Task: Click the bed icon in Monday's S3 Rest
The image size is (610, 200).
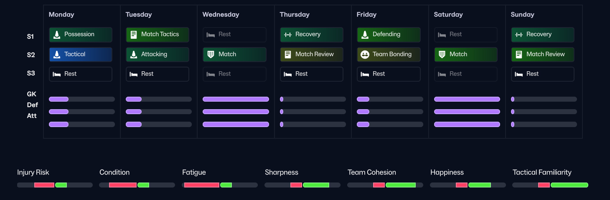Action: 57,74
